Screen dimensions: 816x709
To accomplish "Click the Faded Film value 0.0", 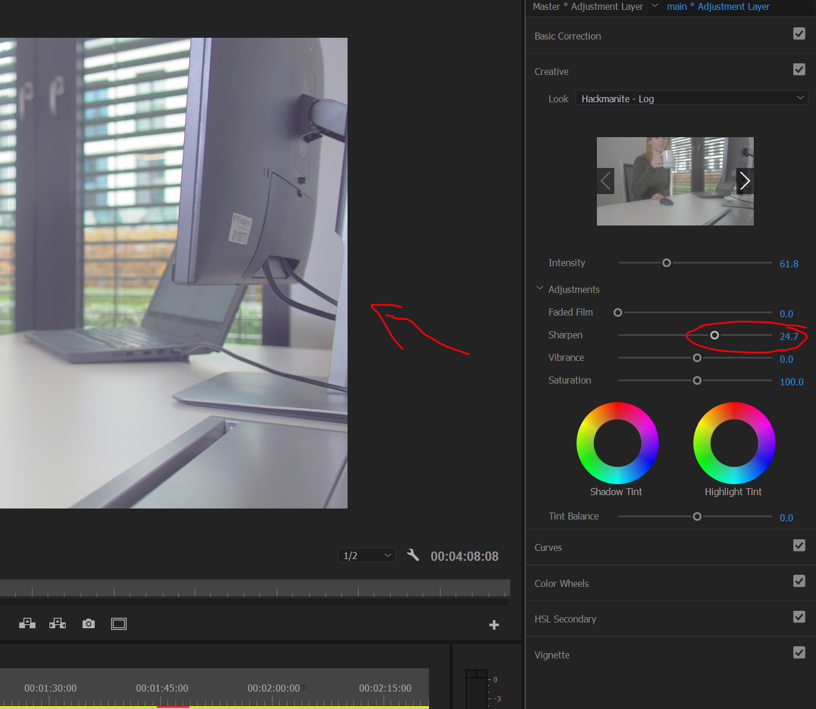I will (786, 314).
